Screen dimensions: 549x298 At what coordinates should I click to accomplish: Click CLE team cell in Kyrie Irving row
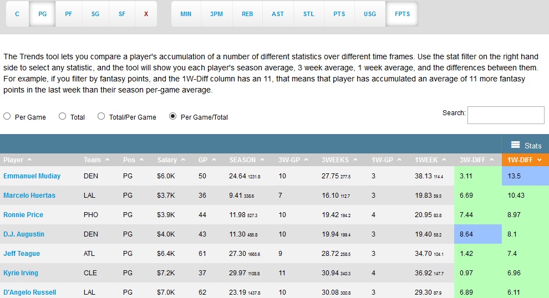click(x=90, y=273)
